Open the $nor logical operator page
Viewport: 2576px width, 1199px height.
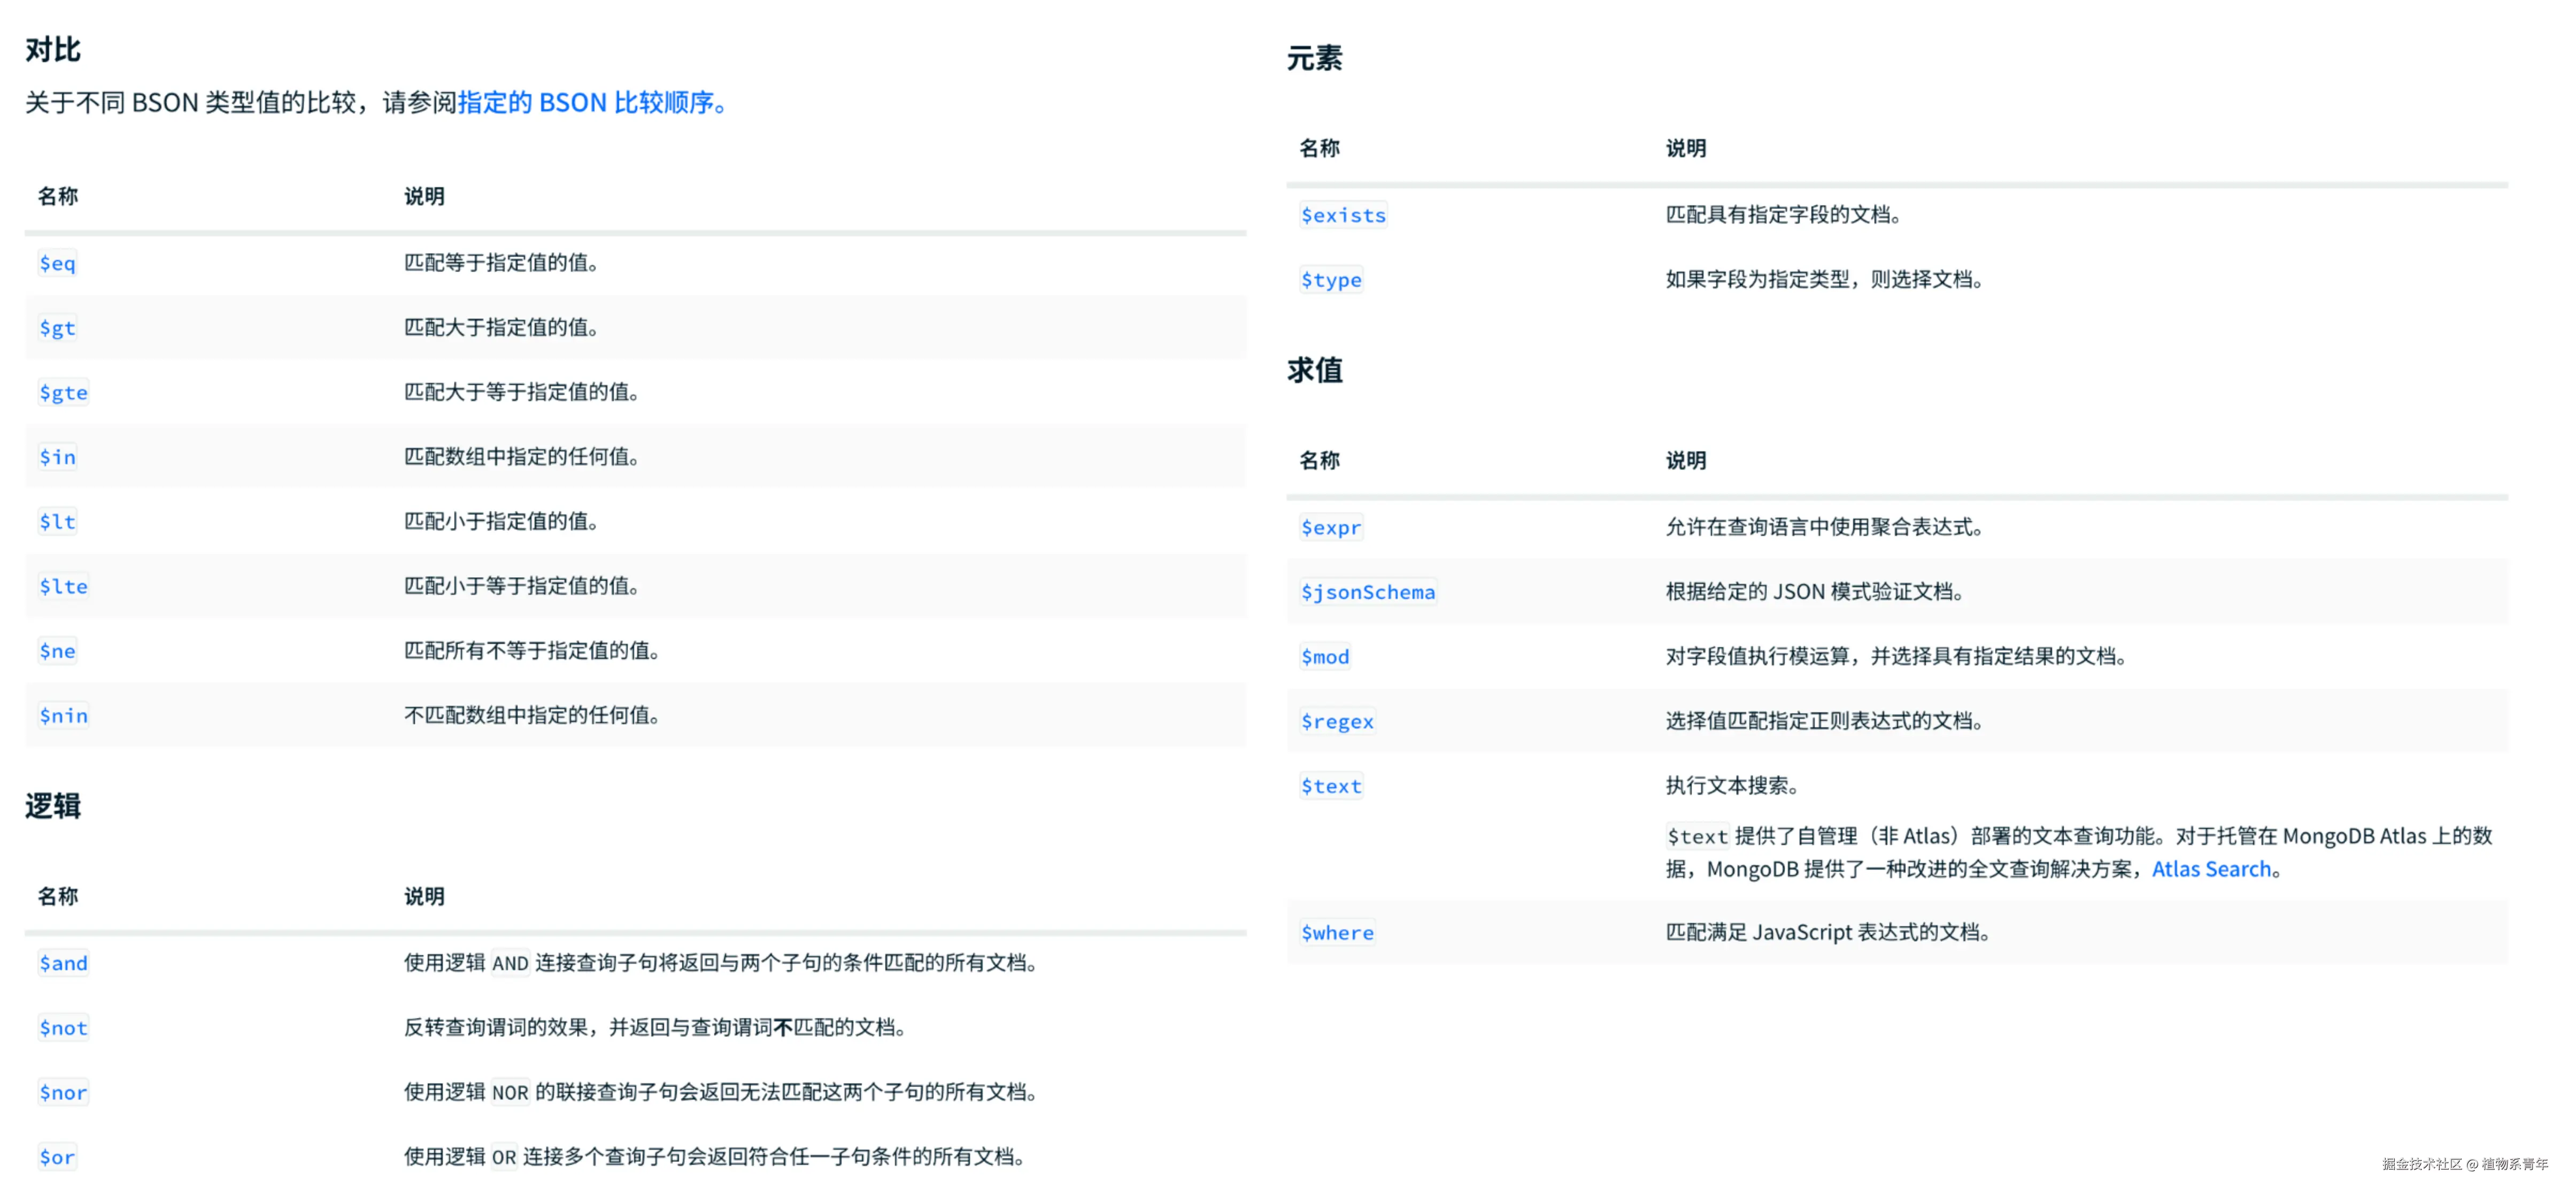point(63,1092)
